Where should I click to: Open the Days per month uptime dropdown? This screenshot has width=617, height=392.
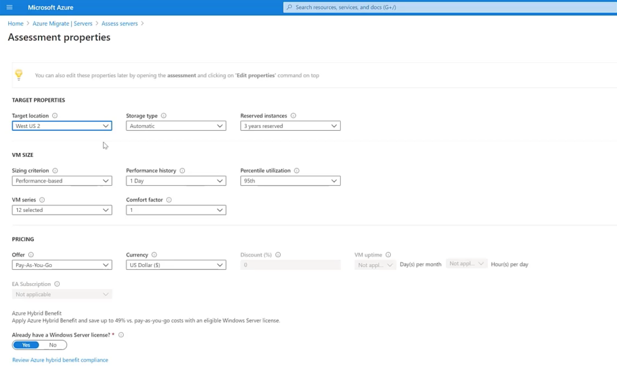[x=375, y=265]
